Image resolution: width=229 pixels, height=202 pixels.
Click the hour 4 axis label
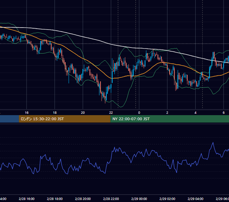pyautogui.click(x=195, y=113)
